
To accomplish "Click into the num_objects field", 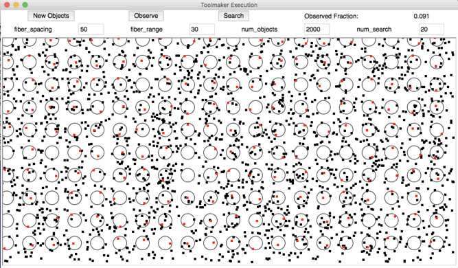I will (317, 30).
